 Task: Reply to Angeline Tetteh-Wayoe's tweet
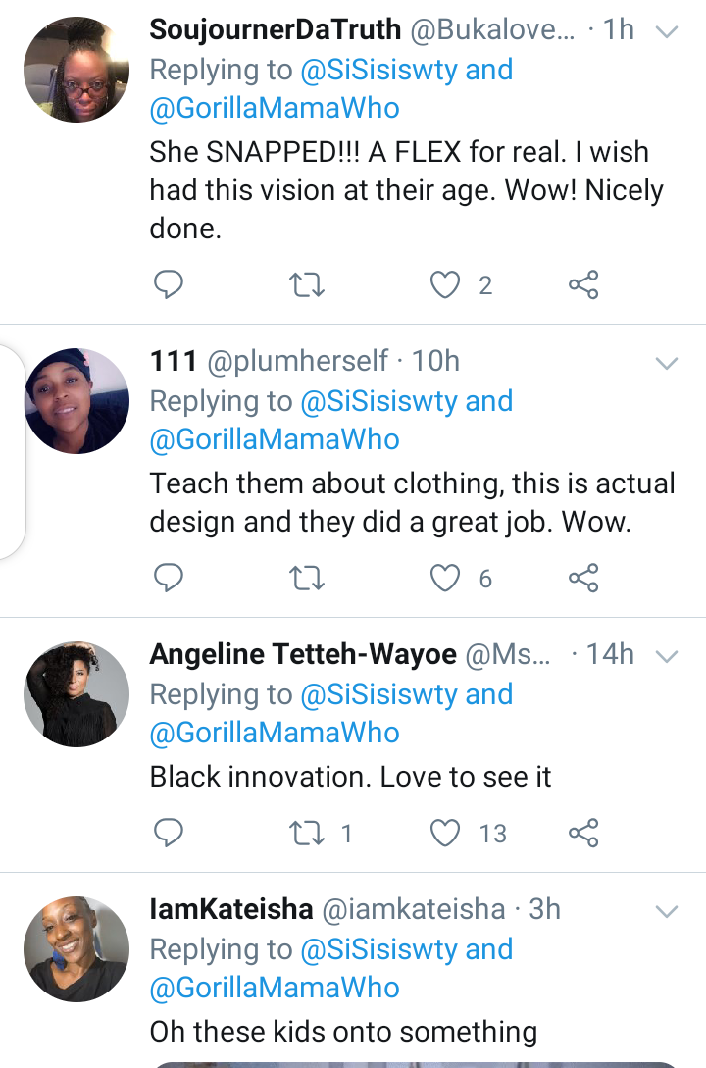tap(170, 834)
